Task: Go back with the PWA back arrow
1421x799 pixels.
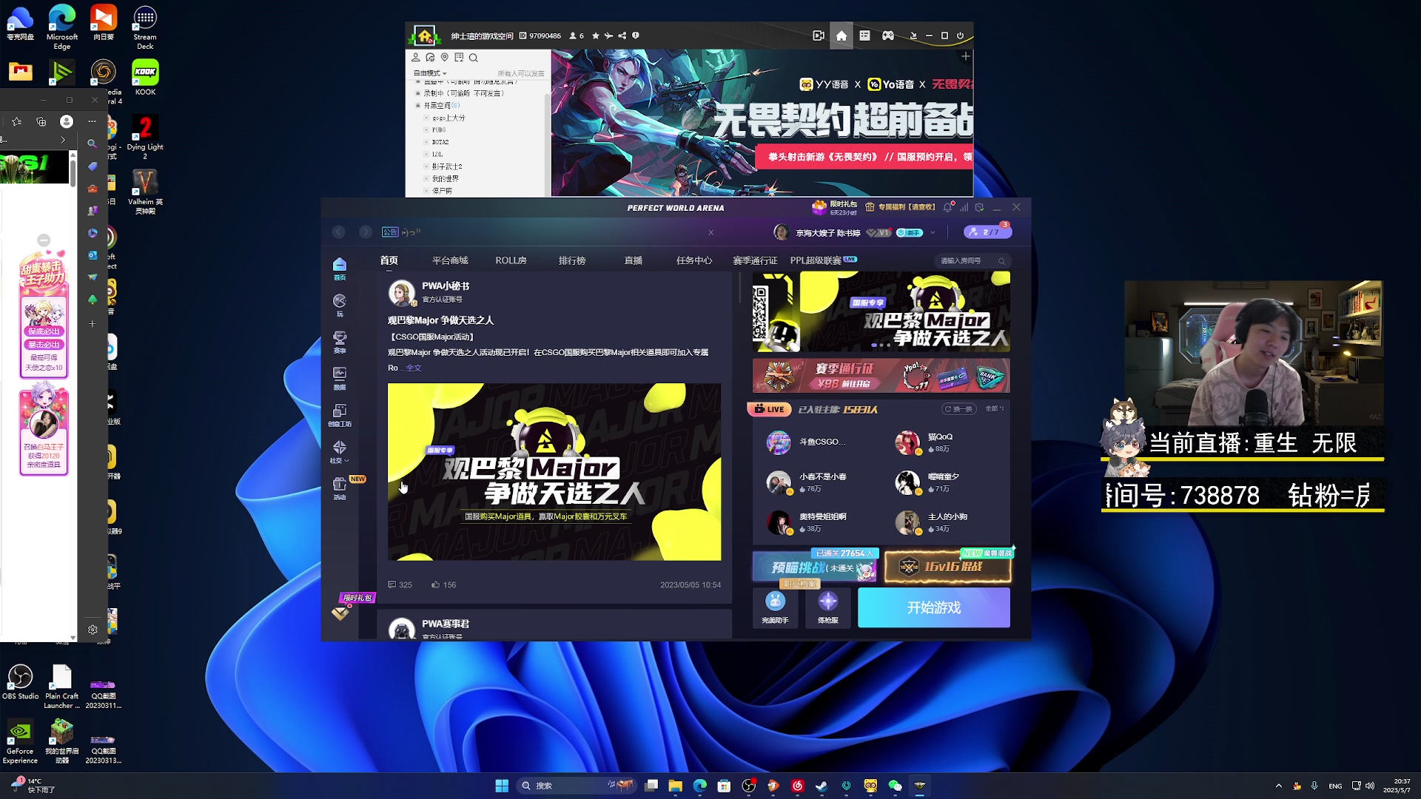Action: click(x=339, y=232)
